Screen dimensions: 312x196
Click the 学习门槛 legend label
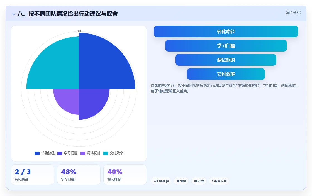point(71,153)
